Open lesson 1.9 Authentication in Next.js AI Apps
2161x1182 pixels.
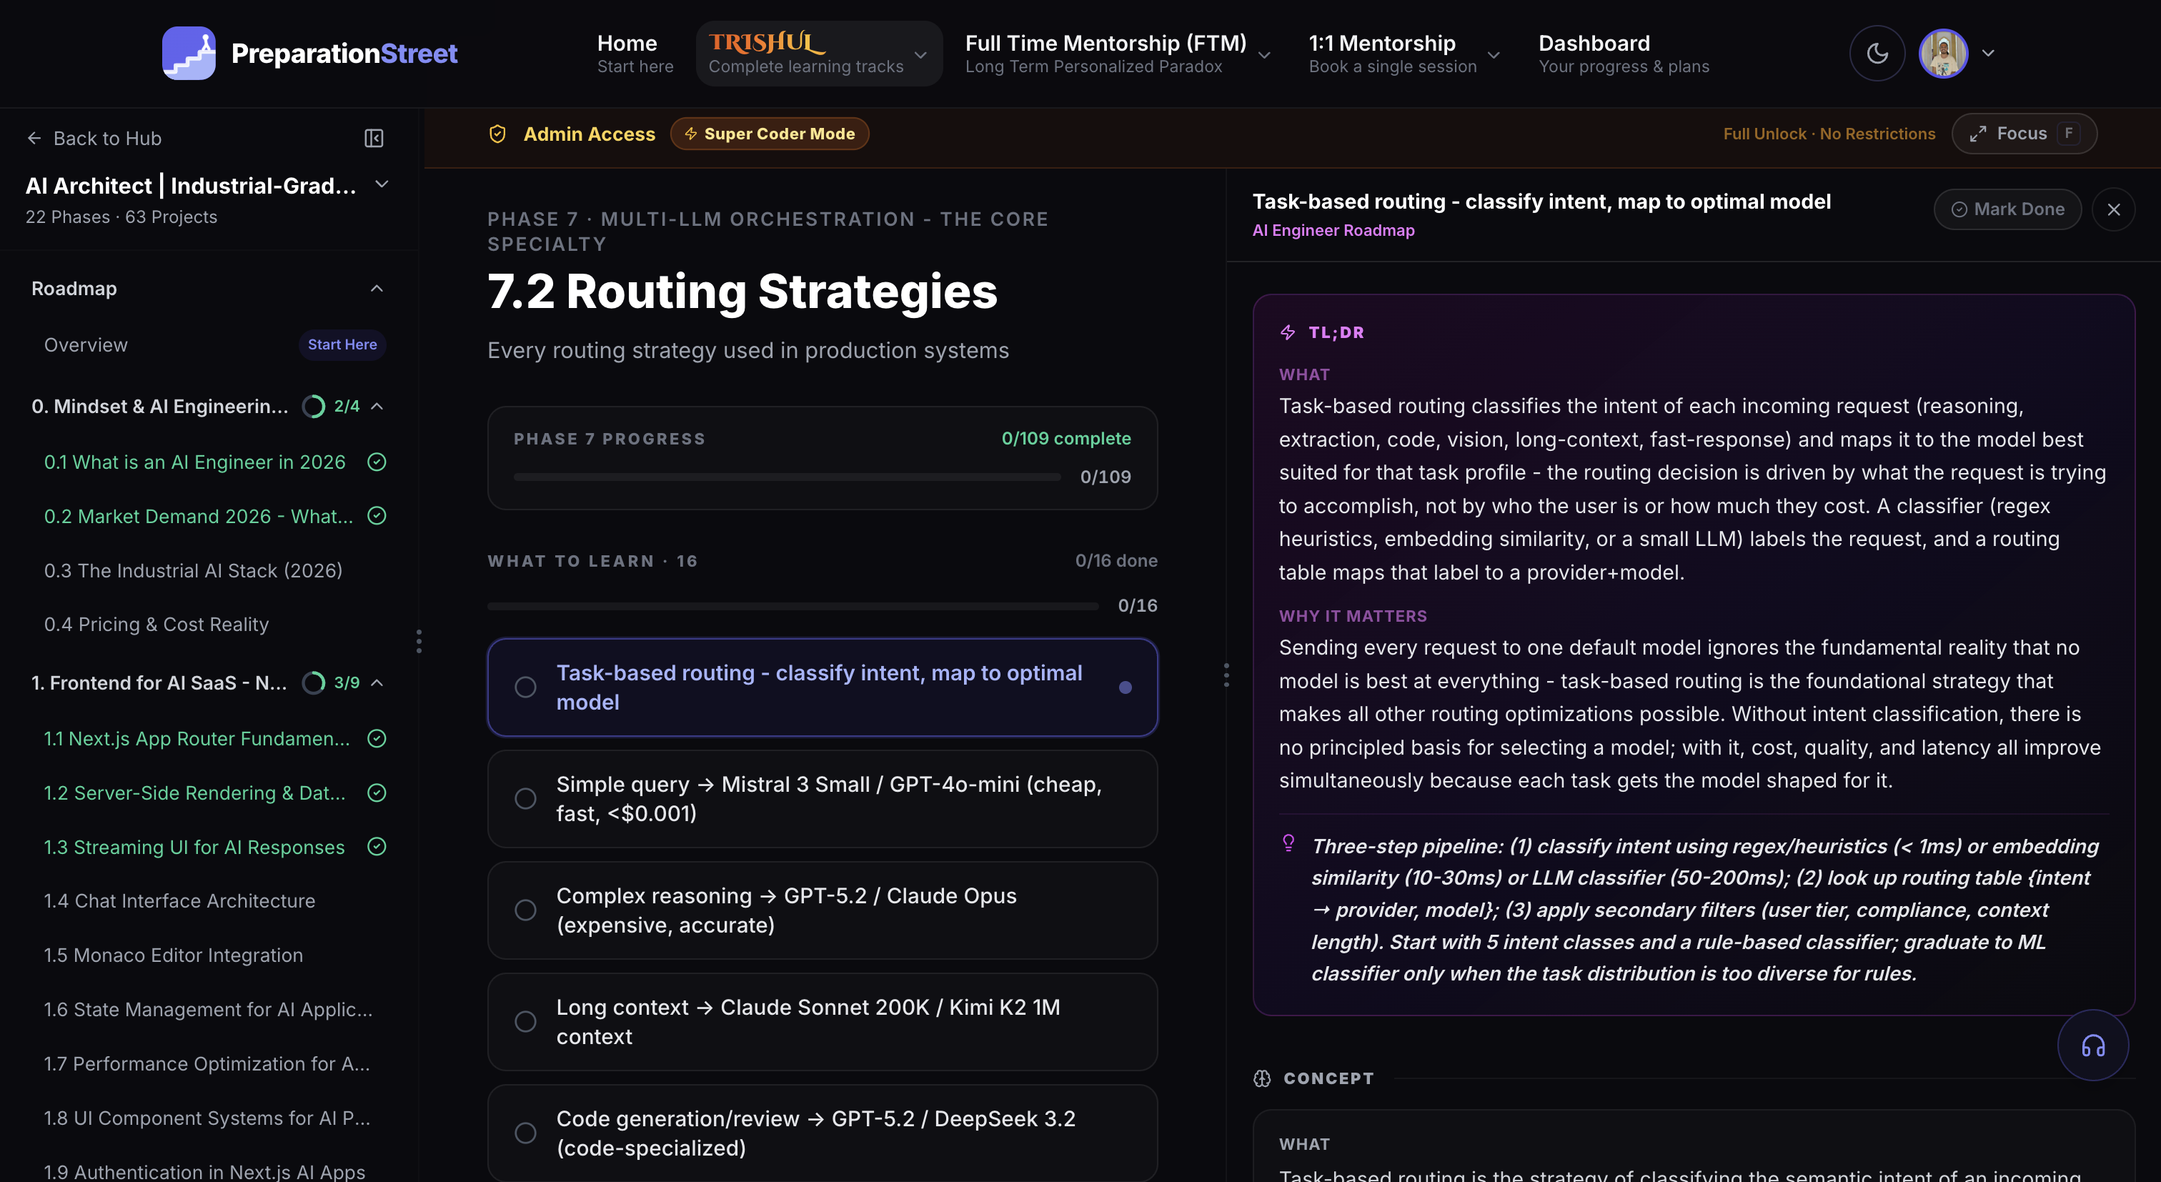(204, 1172)
